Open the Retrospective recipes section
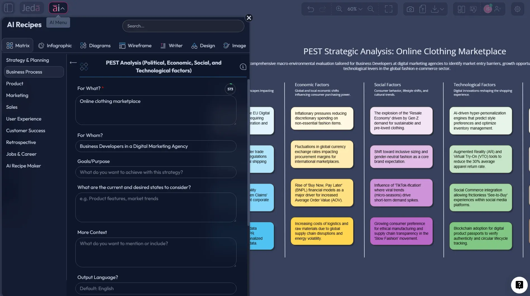Screen dimensions: 530x296 coord(21,142)
